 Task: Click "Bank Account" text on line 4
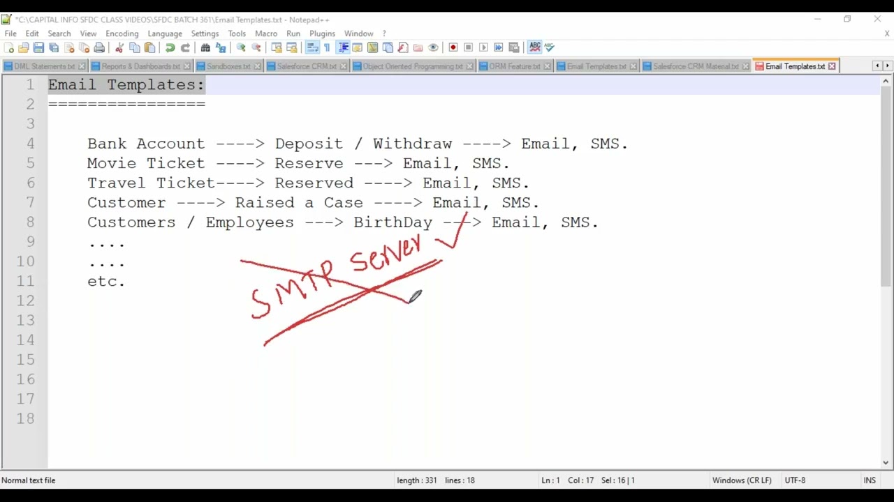[146, 144]
